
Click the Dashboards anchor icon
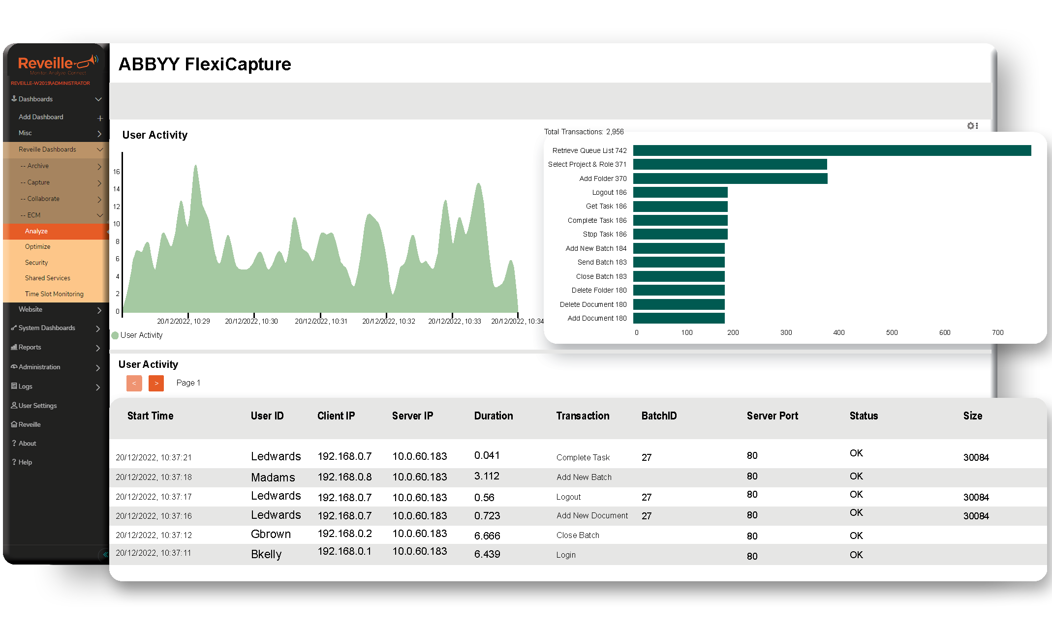click(x=14, y=99)
